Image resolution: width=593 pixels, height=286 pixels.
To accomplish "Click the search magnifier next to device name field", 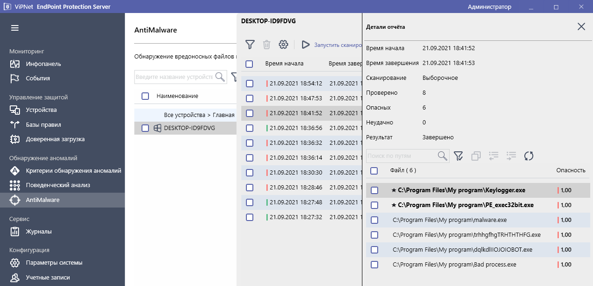I will click(x=219, y=77).
